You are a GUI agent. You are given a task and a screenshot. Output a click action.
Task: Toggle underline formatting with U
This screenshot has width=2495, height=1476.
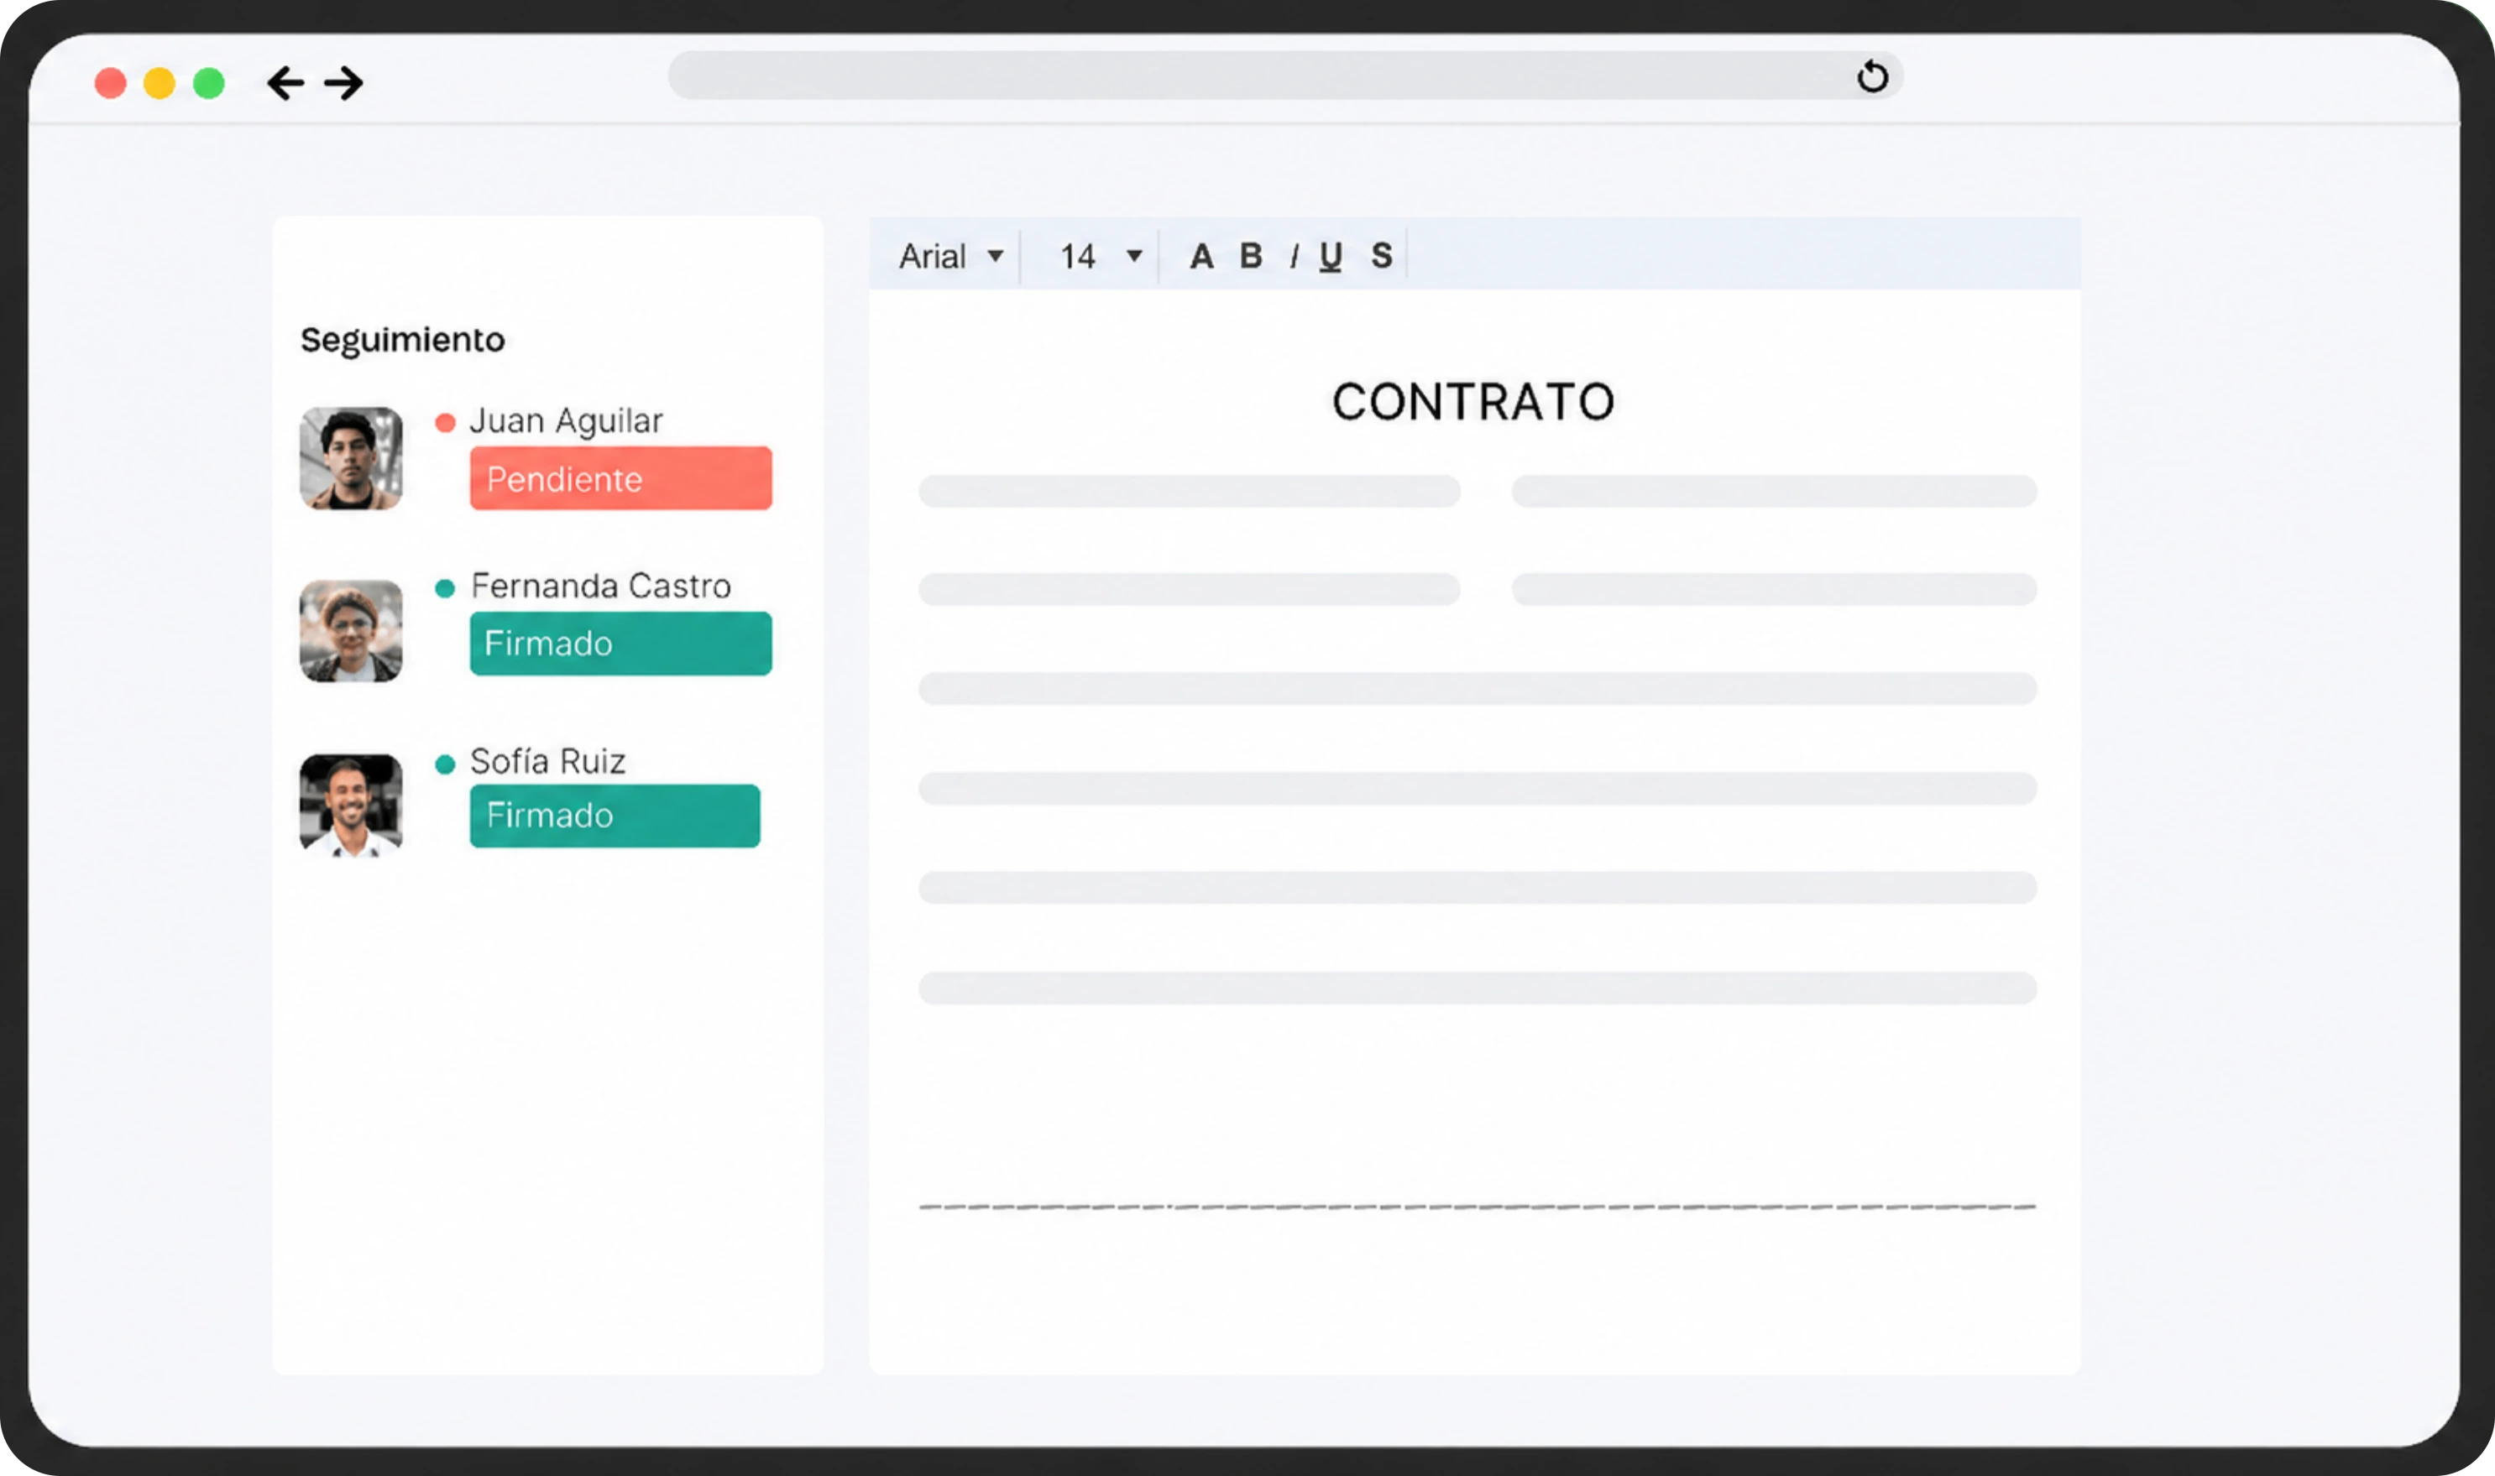point(1331,257)
